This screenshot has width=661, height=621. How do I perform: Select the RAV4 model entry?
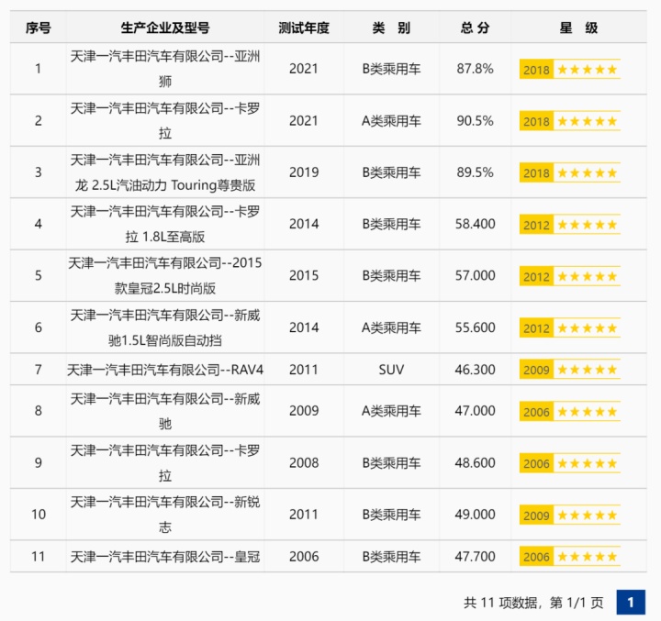(165, 370)
